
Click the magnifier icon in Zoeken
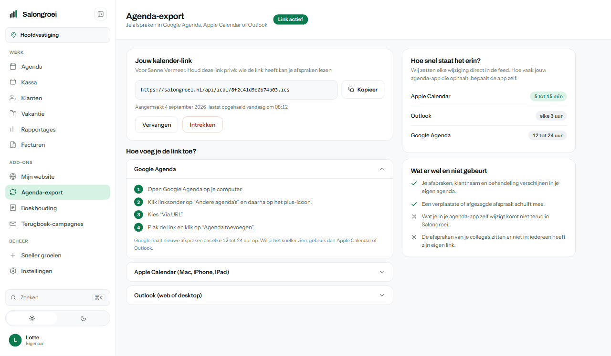13,297
